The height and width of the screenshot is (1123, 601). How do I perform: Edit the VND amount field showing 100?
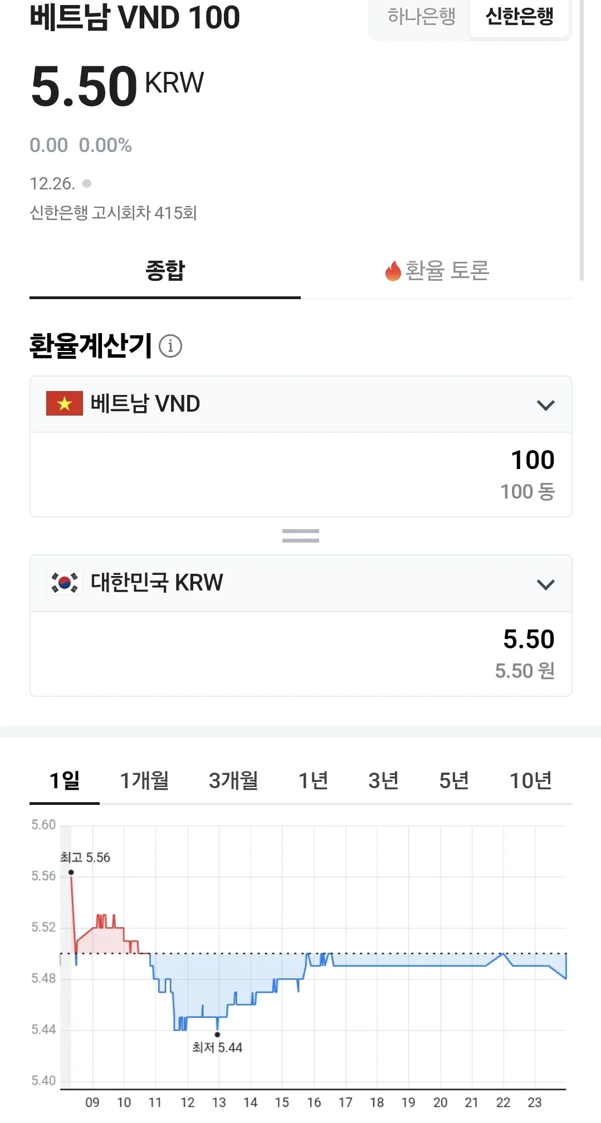(301, 475)
